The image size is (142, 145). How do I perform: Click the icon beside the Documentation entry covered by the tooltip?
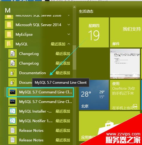pyautogui.click(x=13, y=82)
